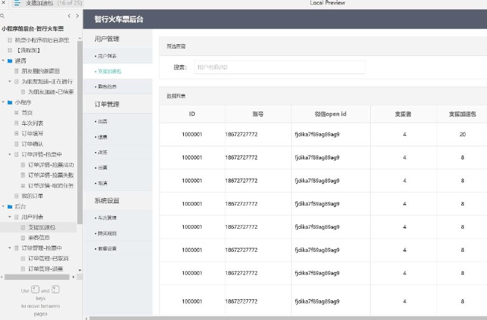Open the 抢票 order menu item
This screenshot has height=320, width=487.
click(x=117, y=122)
